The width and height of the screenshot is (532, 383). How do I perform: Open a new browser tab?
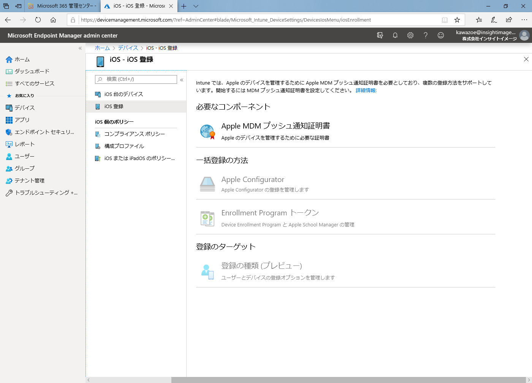184,6
